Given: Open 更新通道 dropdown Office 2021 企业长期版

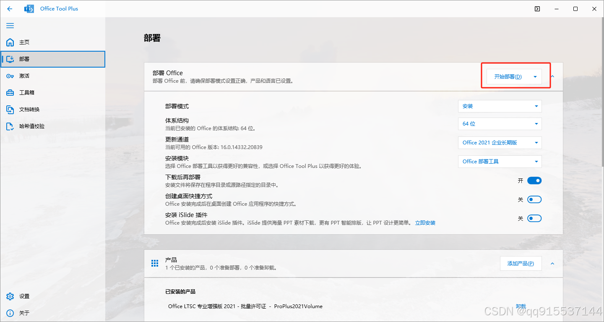Looking at the screenshot, I should [500, 143].
